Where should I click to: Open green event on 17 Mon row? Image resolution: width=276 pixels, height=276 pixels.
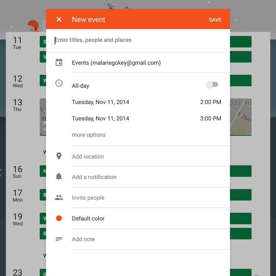241,195
